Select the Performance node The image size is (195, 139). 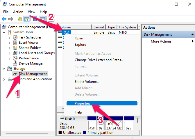click(x=29, y=58)
